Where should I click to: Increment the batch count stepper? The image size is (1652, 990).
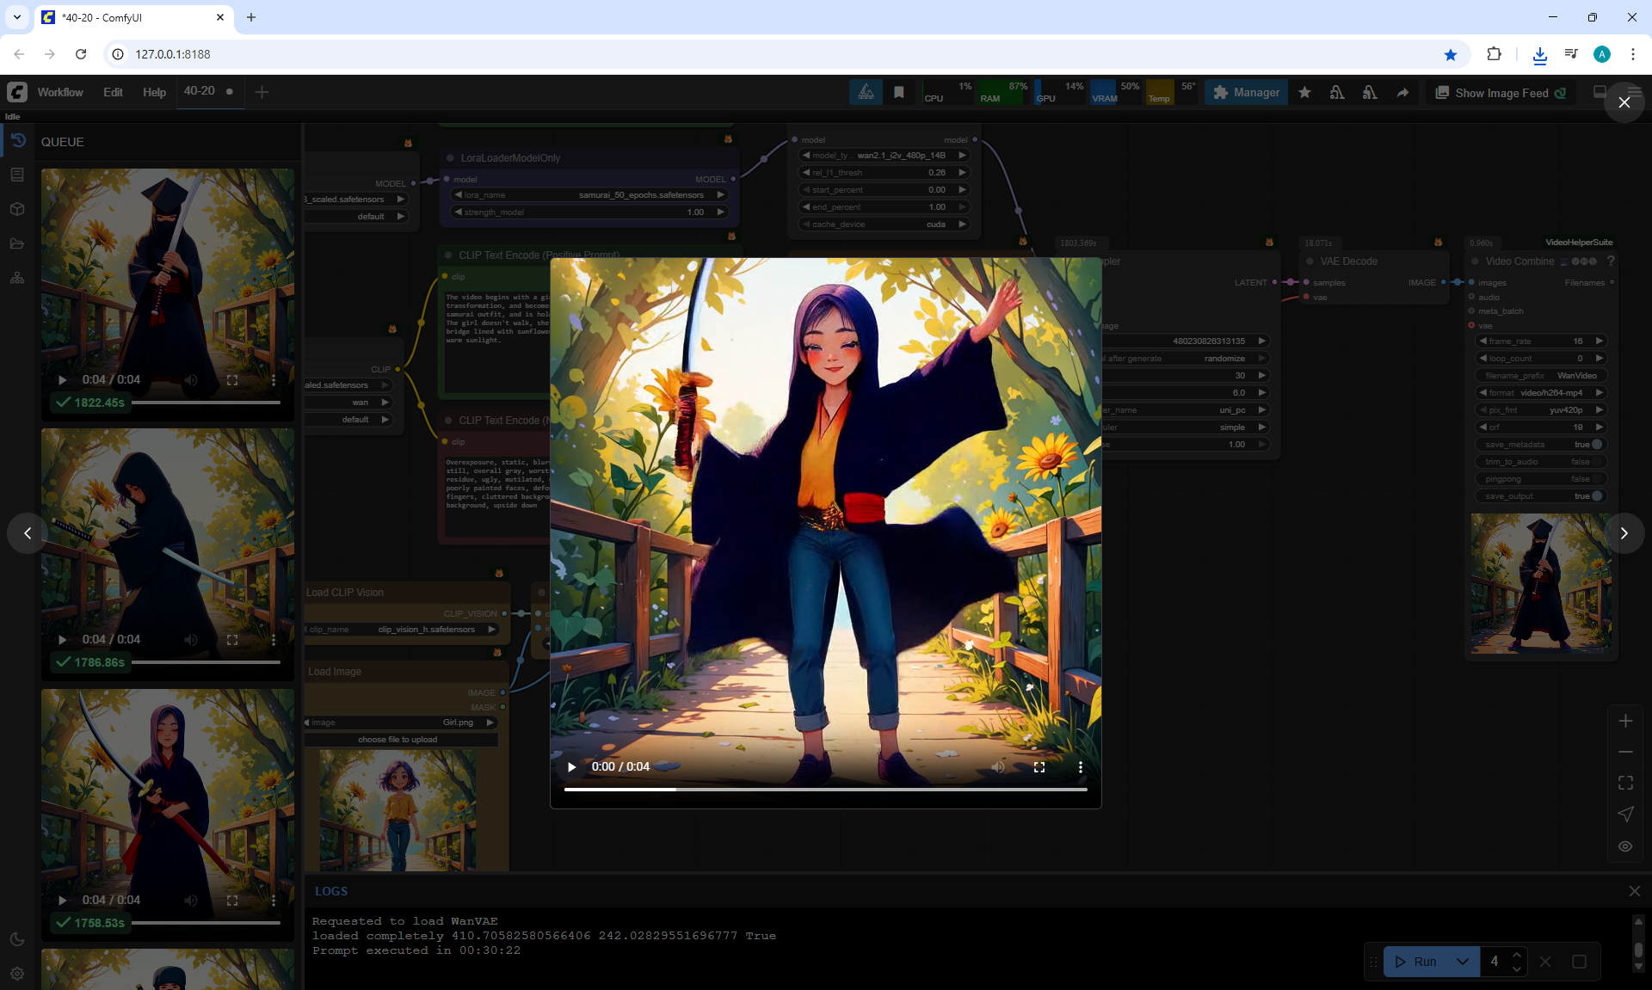[1517, 955]
